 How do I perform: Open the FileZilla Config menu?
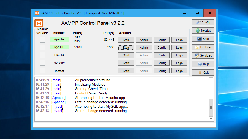click(x=162, y=55)
